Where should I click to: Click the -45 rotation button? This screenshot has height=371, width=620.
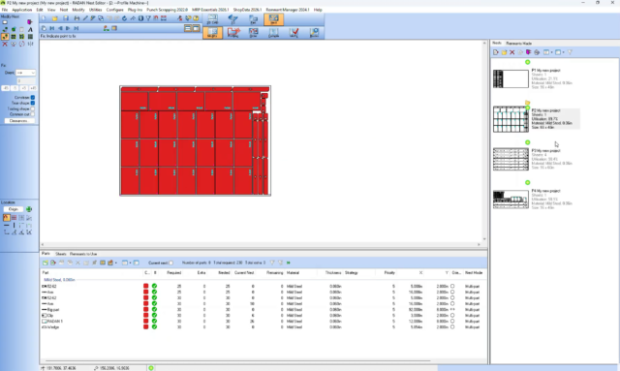(x=6, y=88)
